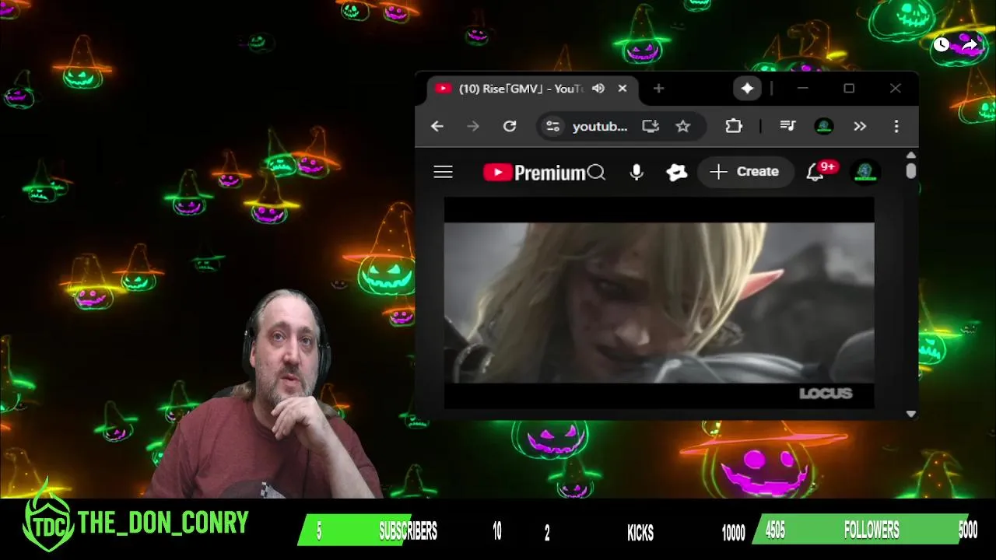Viewport: 996px width, 560px height.
Task: Click the YouTube Playables icon next to microphone
Action: pos(677,172)
